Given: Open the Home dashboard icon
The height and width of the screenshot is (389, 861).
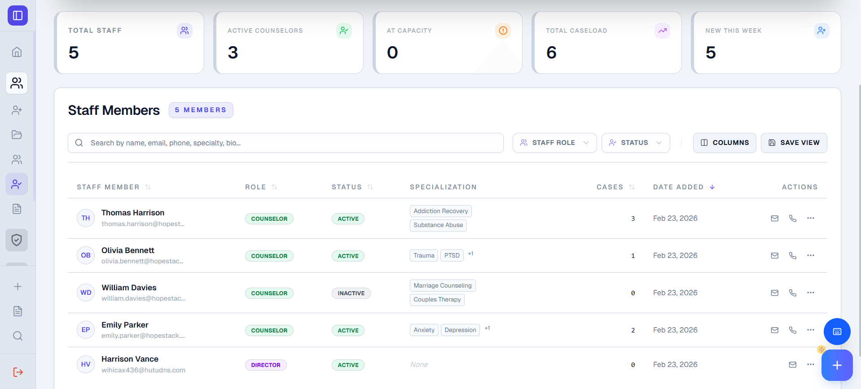Looking at the screenshot, I should 17,52.
